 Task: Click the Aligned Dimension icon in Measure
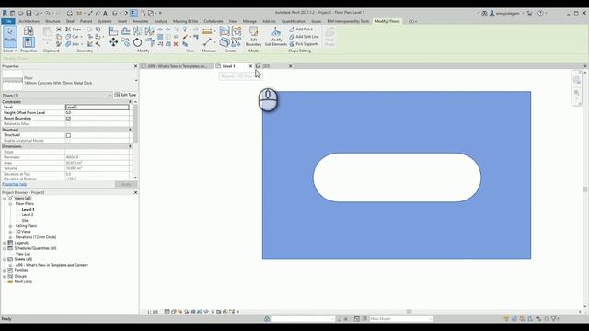coord(207,42)
